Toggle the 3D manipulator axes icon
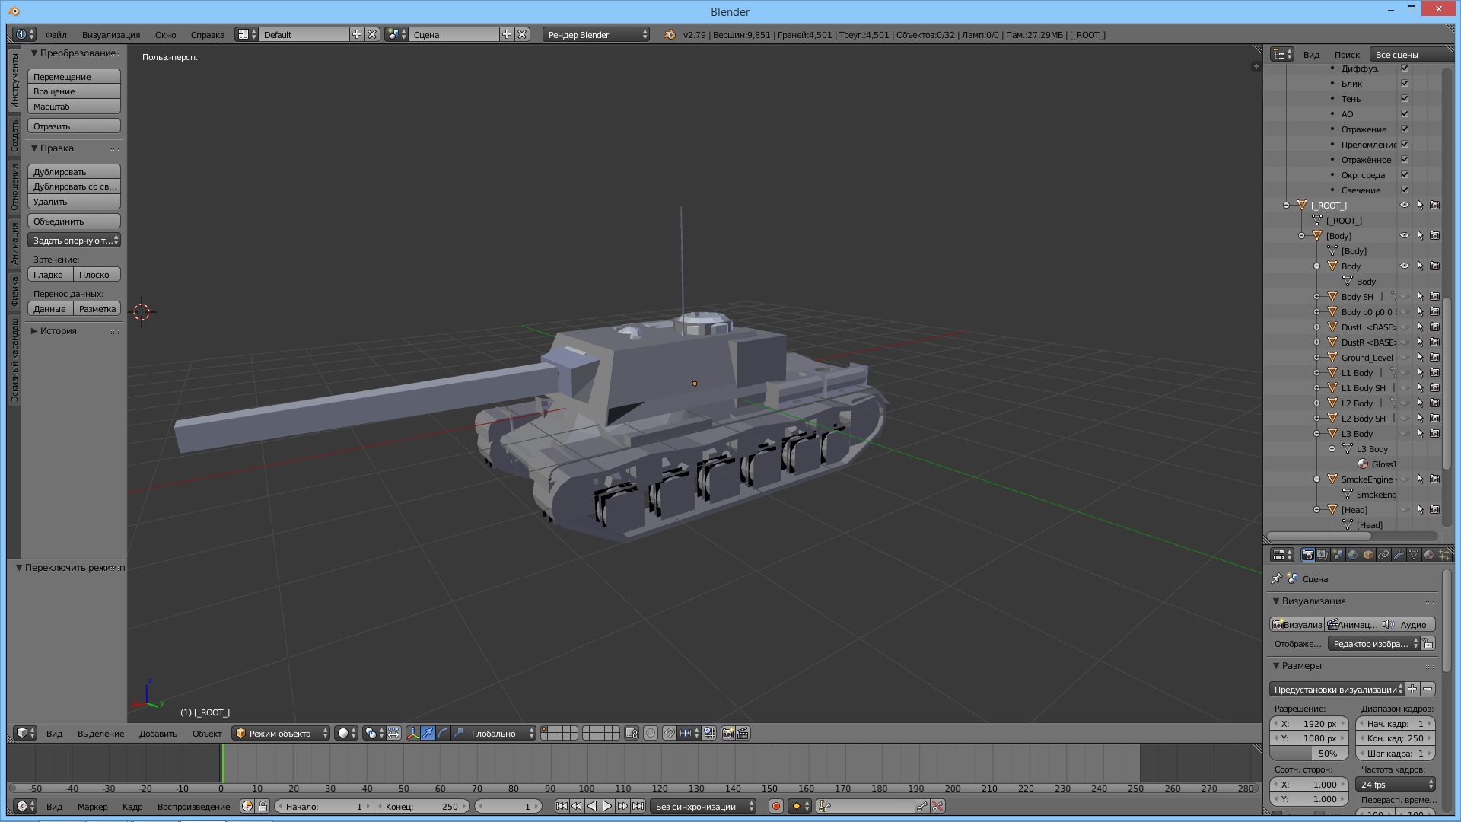The width and height of the screenshot is (1461, 822). pyautogui.click(x=412, y=733)
